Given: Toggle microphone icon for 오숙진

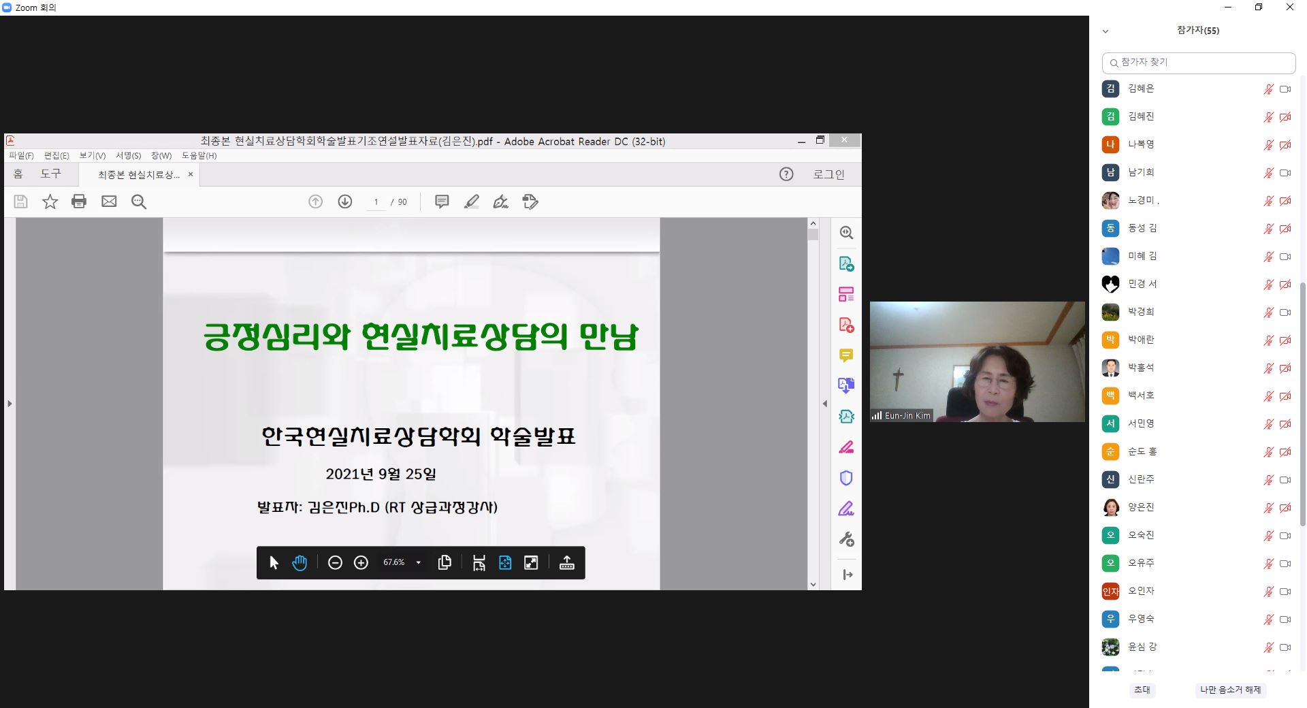Looking at the screenshot, I should coord(1268,536).
